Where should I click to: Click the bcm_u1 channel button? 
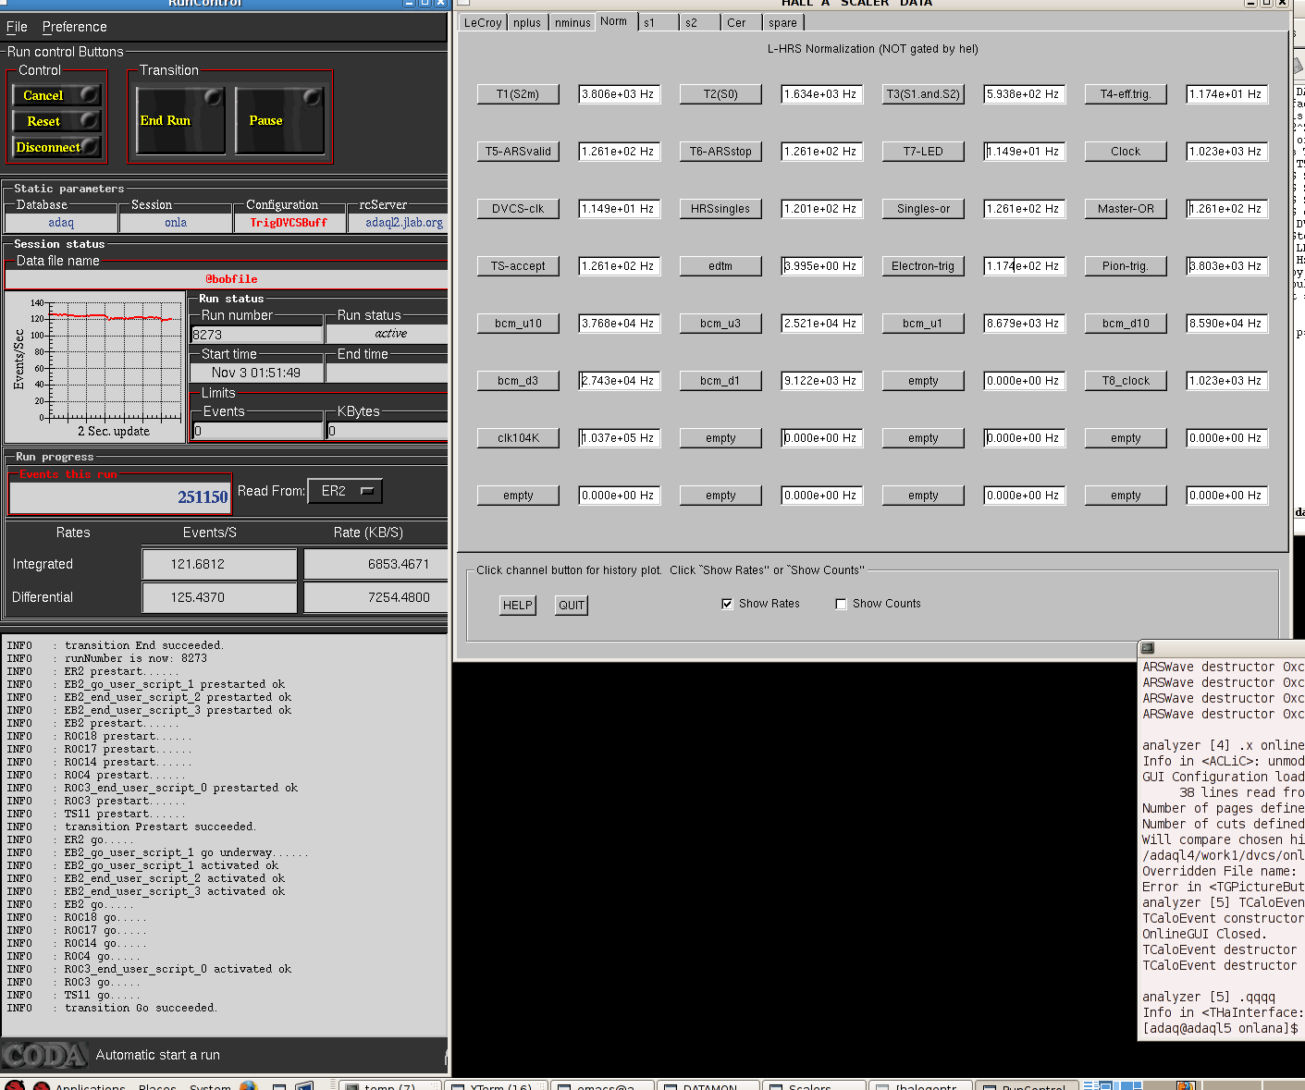(x=923, y=324)
